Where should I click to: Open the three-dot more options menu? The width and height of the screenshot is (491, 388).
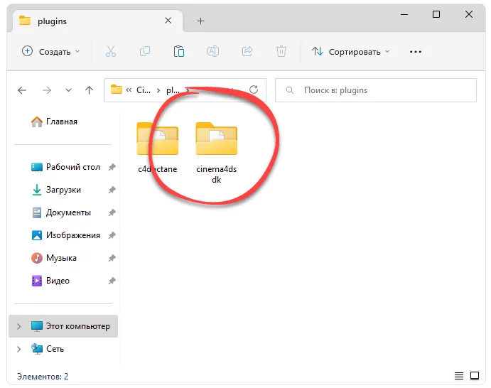click(416, 52)
